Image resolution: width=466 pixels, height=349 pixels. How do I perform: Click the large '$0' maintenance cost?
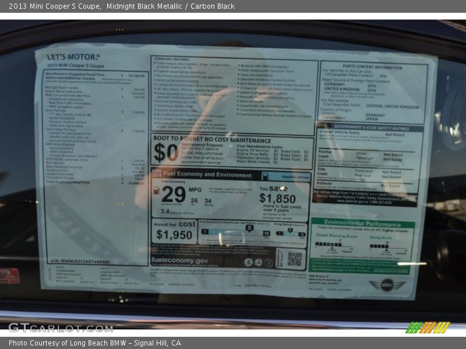[x=166, y=152]
